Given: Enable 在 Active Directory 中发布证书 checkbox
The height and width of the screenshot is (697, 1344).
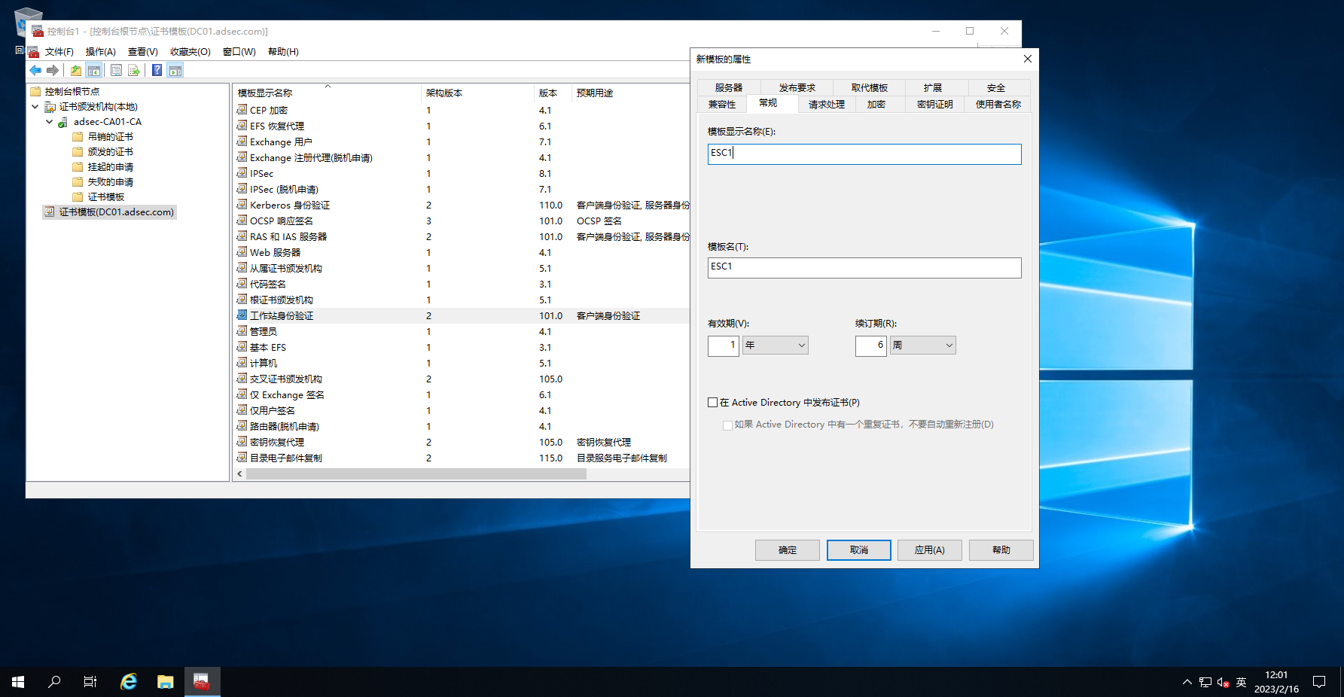Looking at the screenshot, I should tap(712, 403).
